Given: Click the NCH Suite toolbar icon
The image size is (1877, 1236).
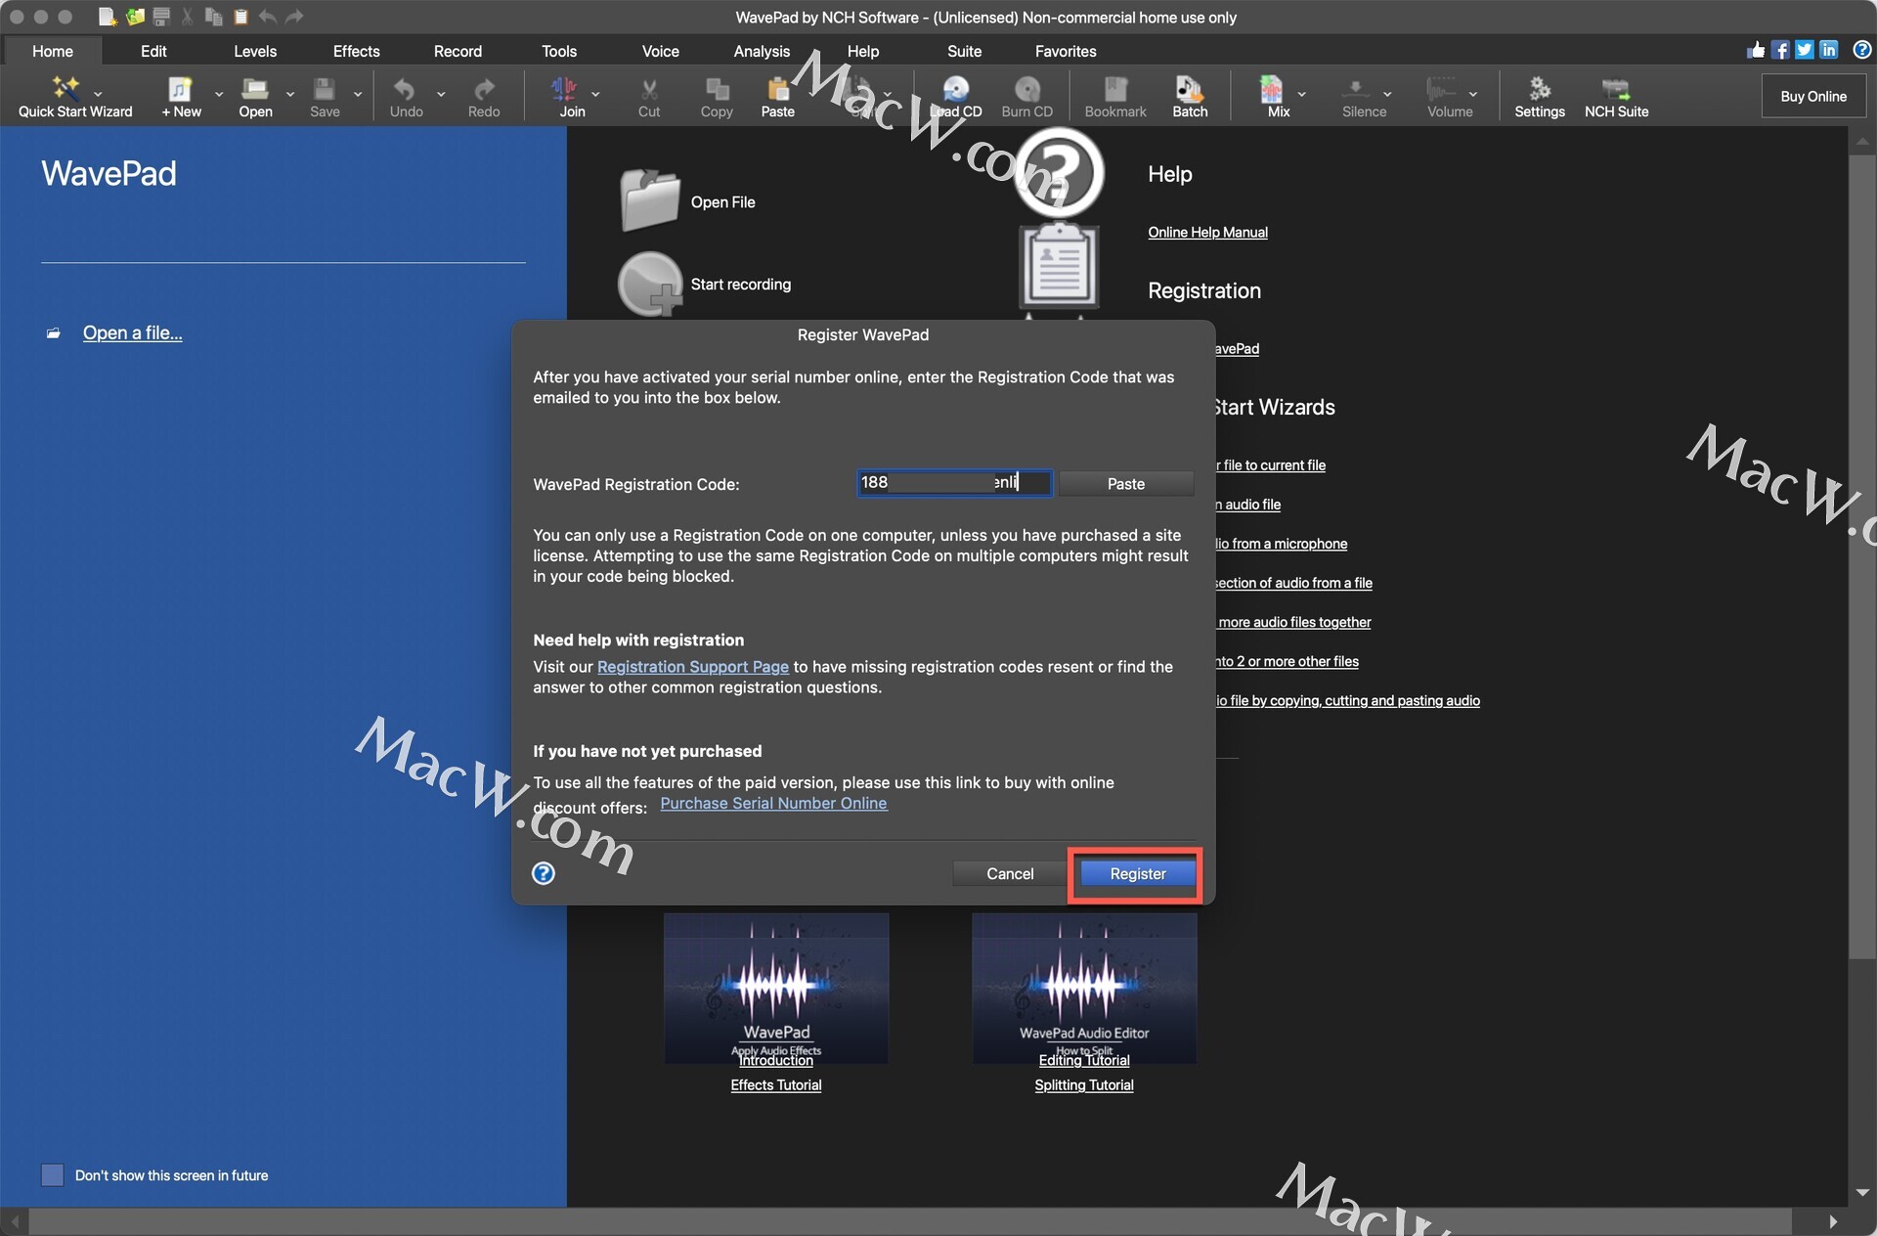Looking at the screenshot, I should [x=1615, y=90].
